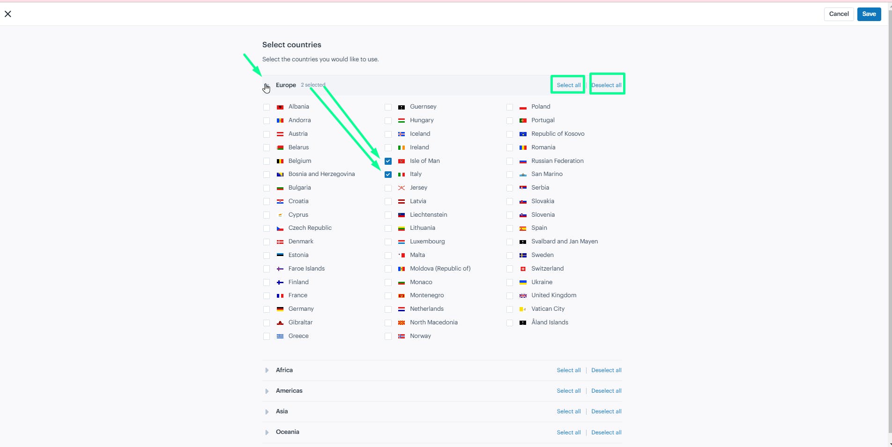This screenshot has width=892, height=447.
Task: Click the Russian Federation label
Action: [x=557, y=161]
